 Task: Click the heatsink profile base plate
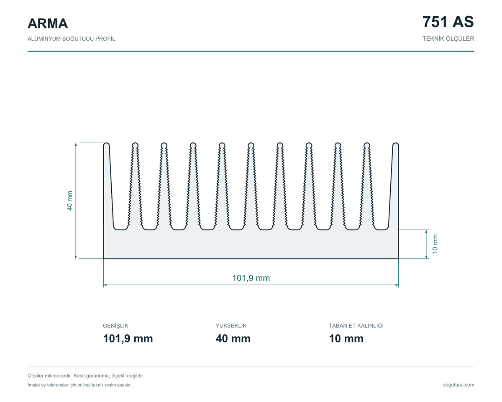(x=251, y=245)
